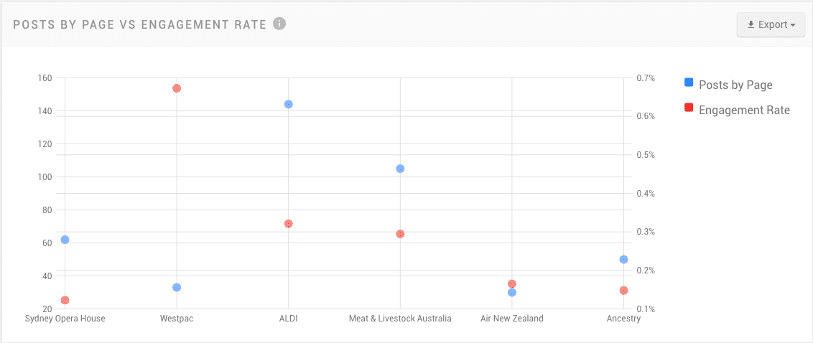
Task: Click Meat & Livestock Australia red point
Action: coord(400,234)
